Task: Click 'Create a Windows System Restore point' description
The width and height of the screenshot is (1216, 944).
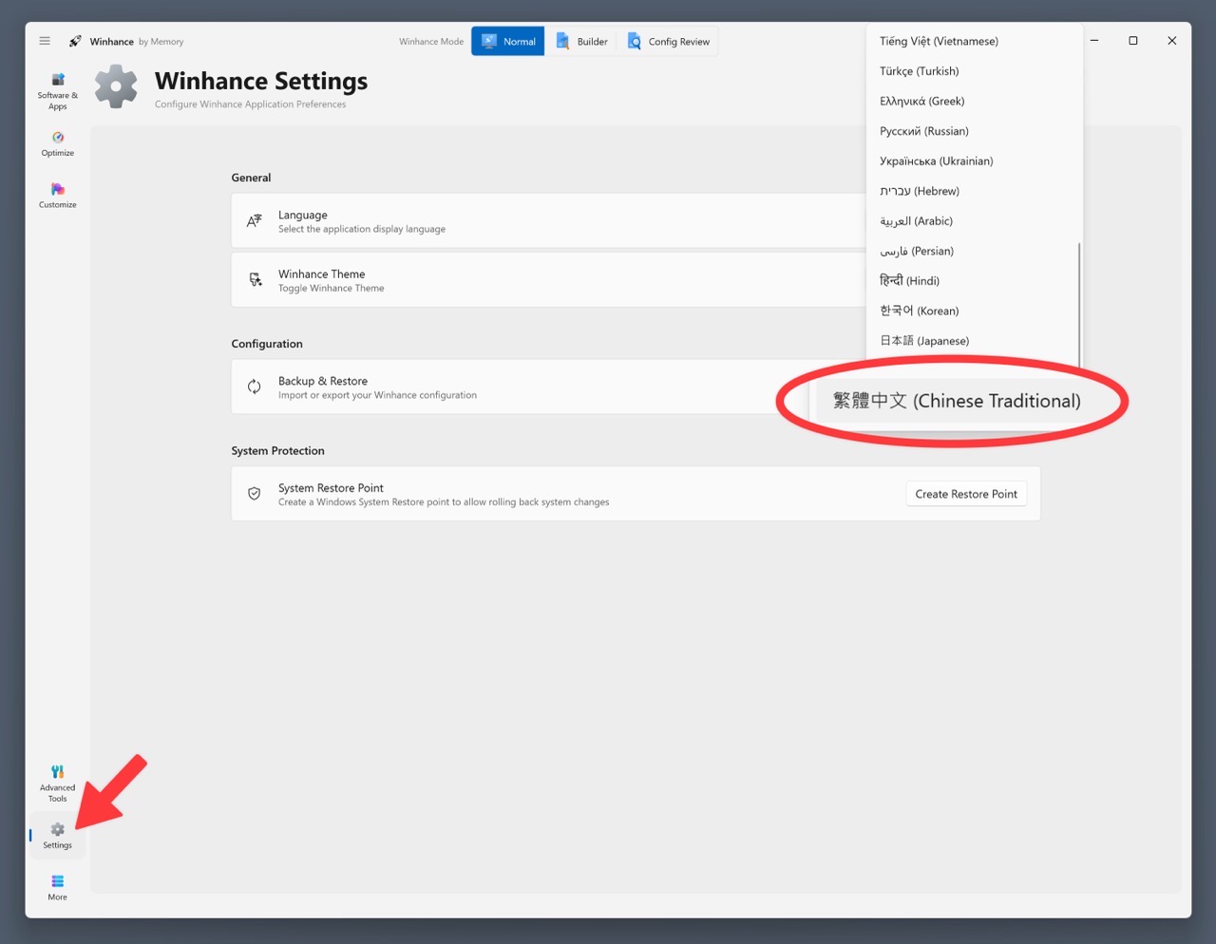Action: click(444, 502)
